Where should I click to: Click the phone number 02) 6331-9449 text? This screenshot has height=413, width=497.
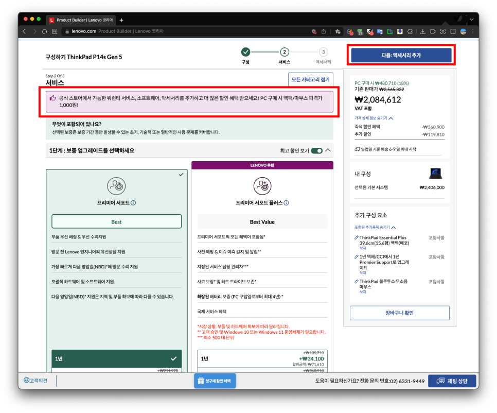click(407, 381)
